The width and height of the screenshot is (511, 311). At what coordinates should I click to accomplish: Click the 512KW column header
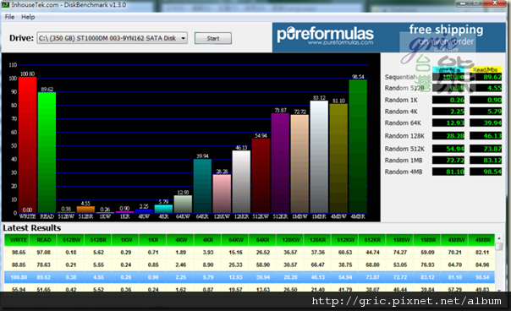pos(345,240)
